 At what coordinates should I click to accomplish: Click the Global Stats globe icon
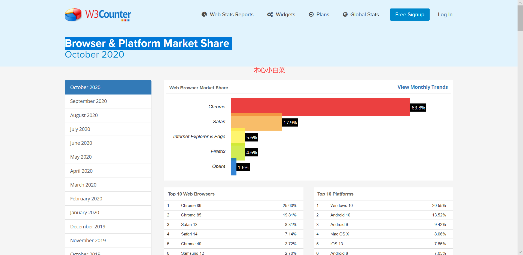[345, 14]
